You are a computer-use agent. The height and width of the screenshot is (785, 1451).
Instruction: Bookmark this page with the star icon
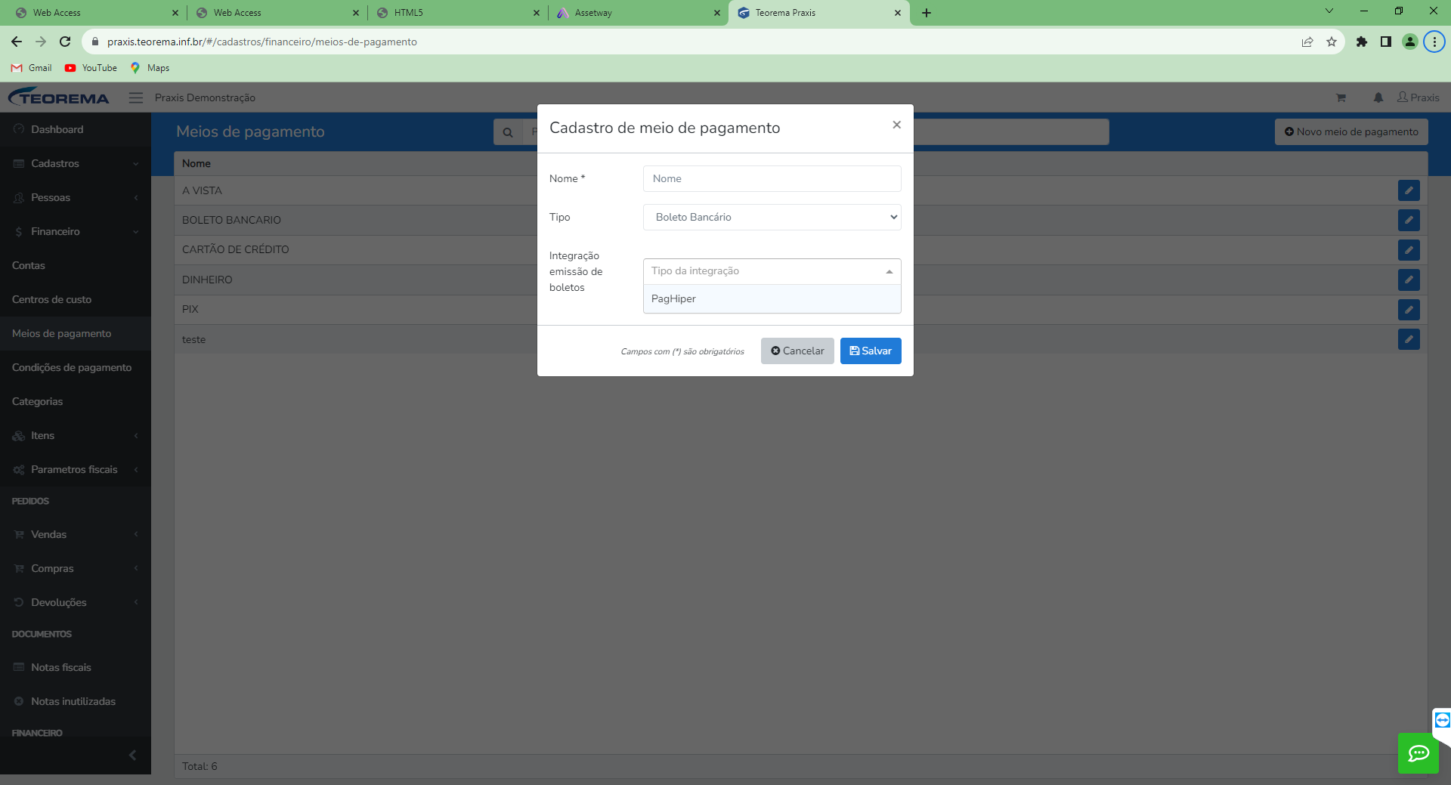(1332, 42)
